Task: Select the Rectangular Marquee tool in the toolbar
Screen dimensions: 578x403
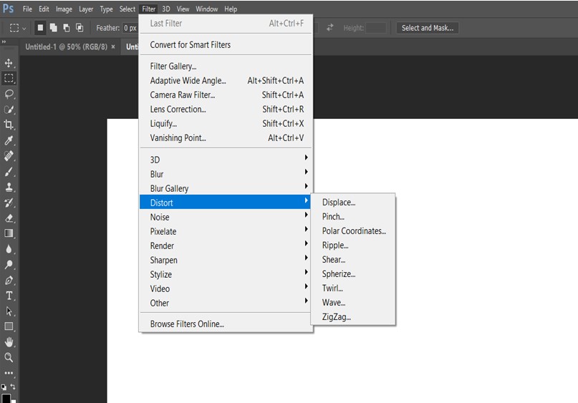Action: tap(9, 78)
